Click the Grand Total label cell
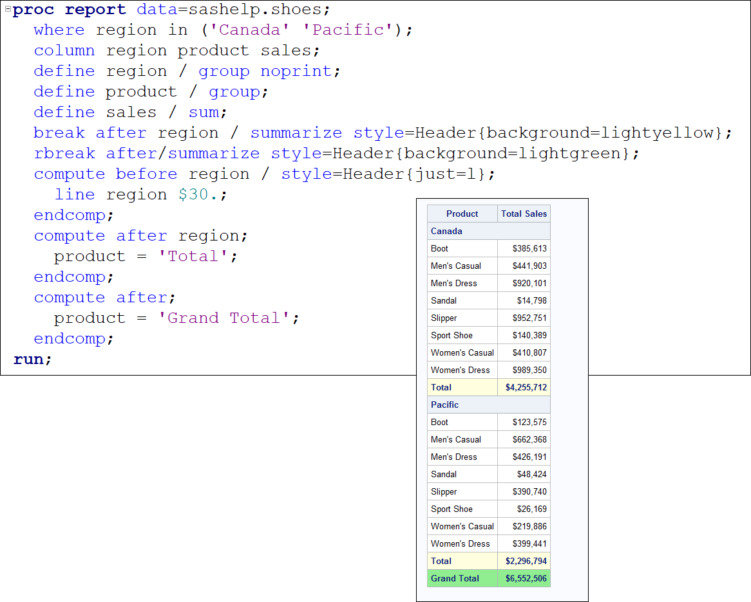751x602 pixels. pyautogui.click(x=462, y=578)
